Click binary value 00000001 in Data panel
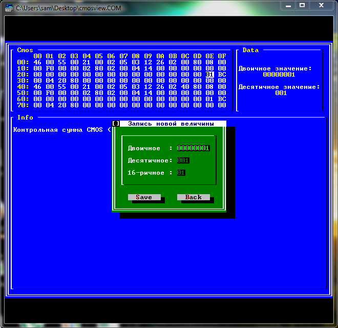The image size is (338, 328). point(279,75)
